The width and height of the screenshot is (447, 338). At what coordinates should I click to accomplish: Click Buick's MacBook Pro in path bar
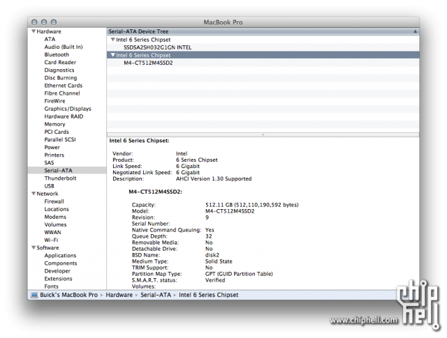click(68, 295)
